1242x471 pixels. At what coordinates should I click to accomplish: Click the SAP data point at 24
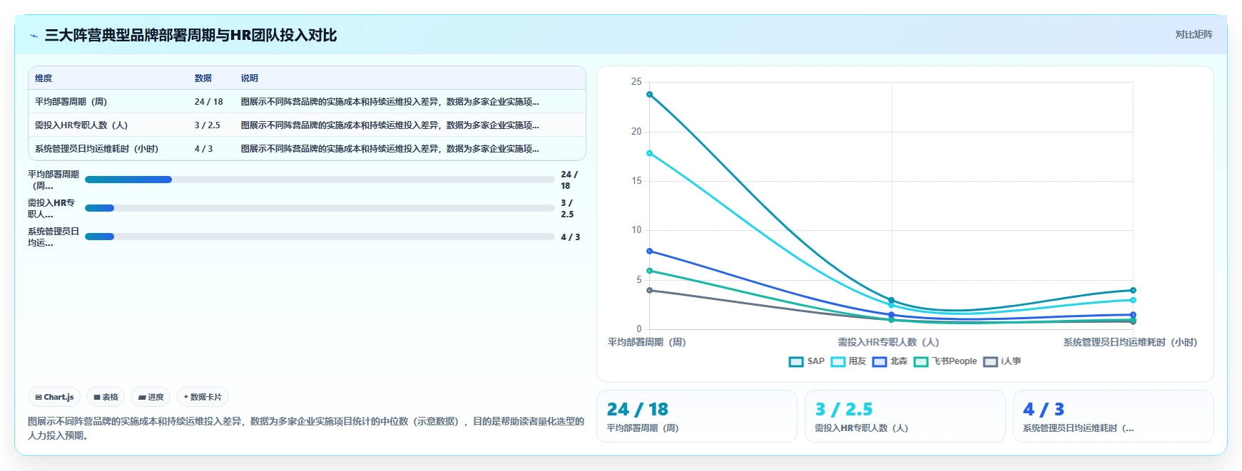pyautogui.click(x=649, y=94)
